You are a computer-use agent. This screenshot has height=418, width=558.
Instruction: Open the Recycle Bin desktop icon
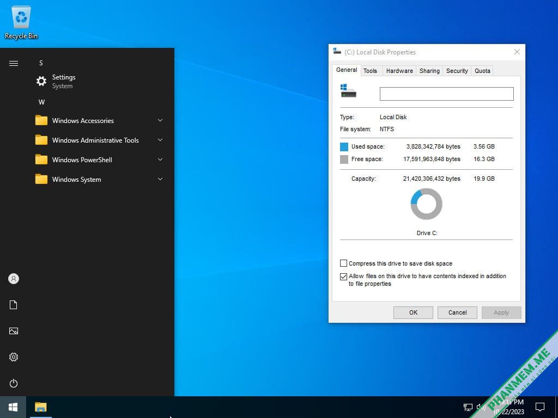[21, 22]
